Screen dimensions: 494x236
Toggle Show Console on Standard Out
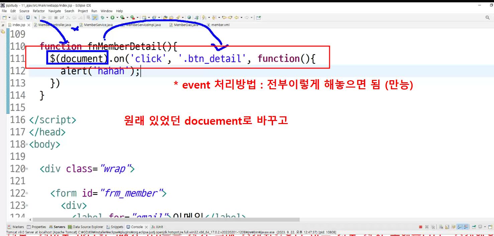460,227
